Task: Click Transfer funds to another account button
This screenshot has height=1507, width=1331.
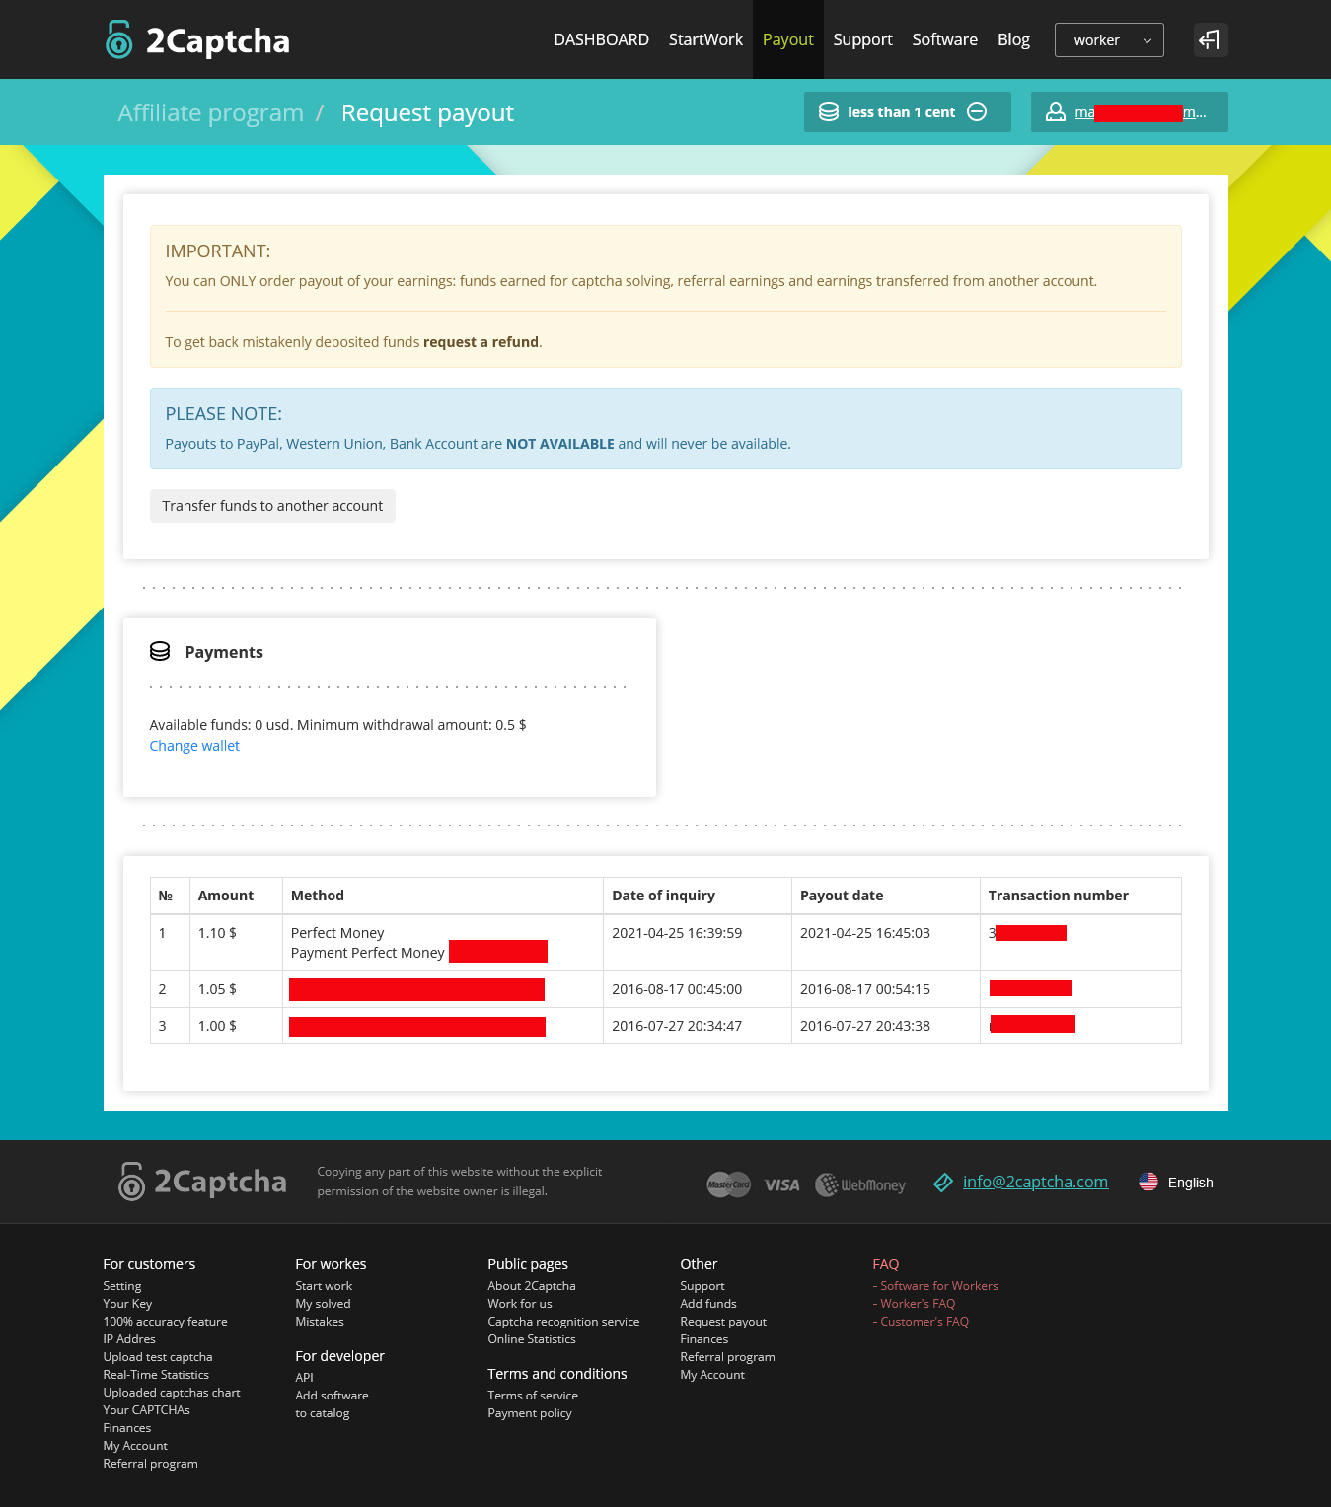Action: pyautogui.click(x=272, y=506)
